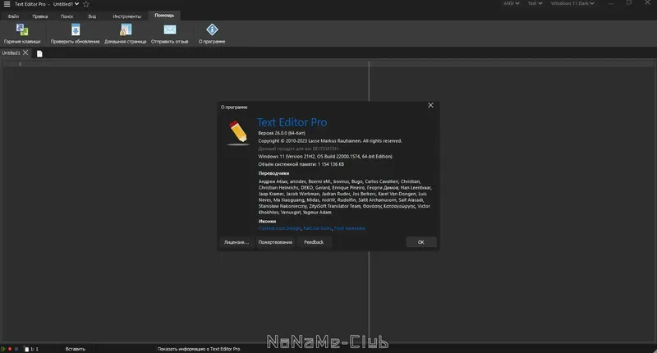Screen dimensions: 657x353
Task: Click the Проверить обновления update icon
Action: point(76,30)
